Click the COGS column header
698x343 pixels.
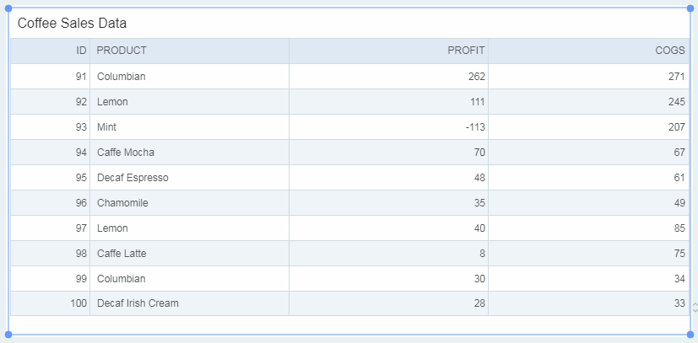(x=588, y=51)
